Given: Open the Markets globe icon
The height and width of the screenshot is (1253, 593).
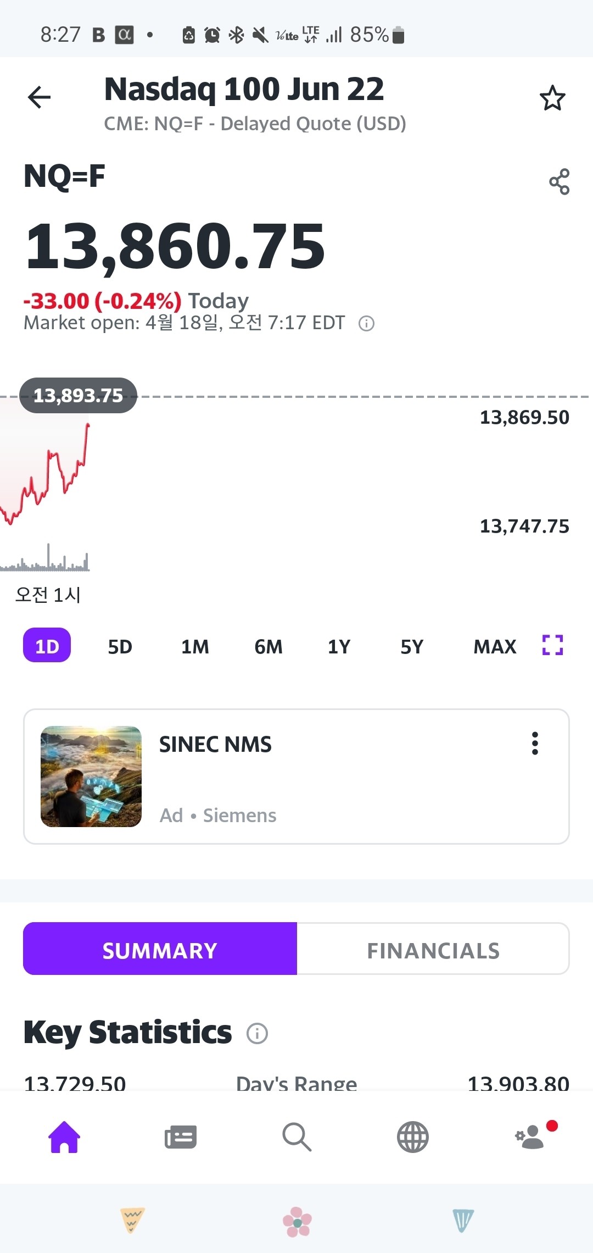Looking at the screenshot, I should 412,1136.
